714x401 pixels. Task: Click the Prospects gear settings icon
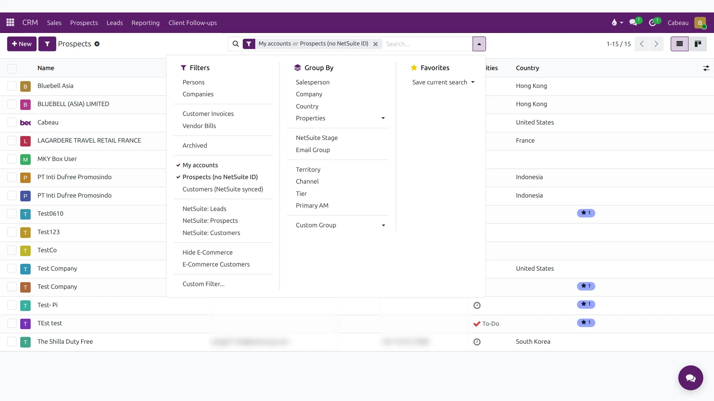click(97, 44)
